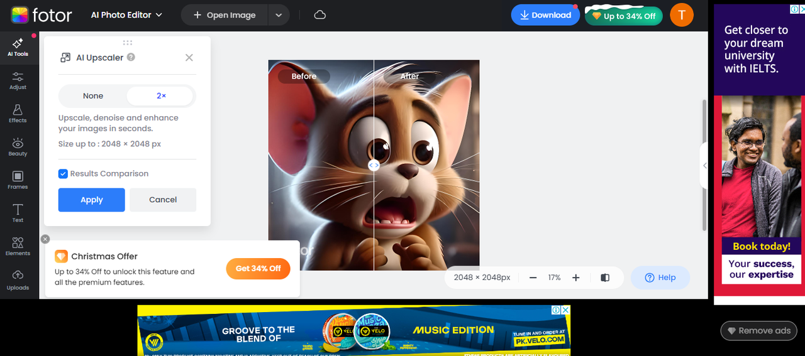Click the AI Upscaler panel title

99,58
